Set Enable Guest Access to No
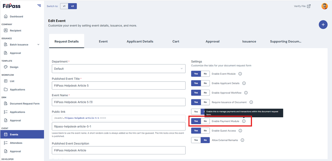Viewport: 332px width, 161px height. (x=205, y=131)
